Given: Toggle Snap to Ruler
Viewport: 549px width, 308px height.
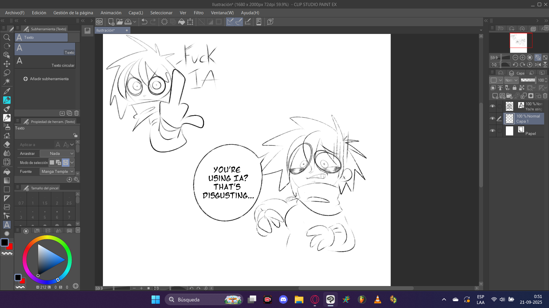Looking at the screenshot, I should pyautogui.click(x=230, y=22).
